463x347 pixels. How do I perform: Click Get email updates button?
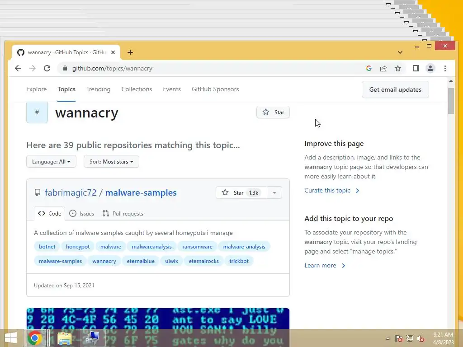[x=395, y=89]
